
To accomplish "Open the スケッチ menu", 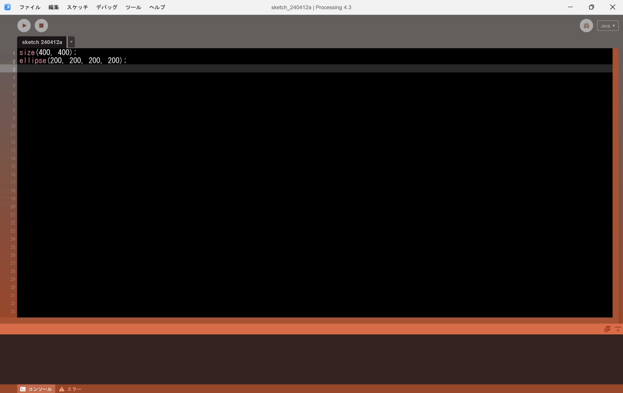I will [x=77, y=7].
